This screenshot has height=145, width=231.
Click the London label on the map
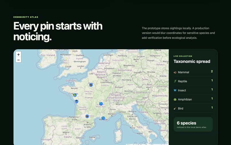81,66
